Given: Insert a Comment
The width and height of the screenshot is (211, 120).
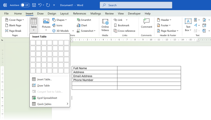Looking at the screenshot, I should [x=146, y=23].
